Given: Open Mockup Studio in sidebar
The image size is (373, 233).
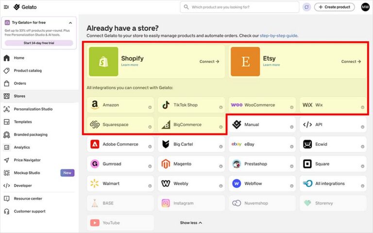Looking at the screenshot, I should [x=39, y=173].
